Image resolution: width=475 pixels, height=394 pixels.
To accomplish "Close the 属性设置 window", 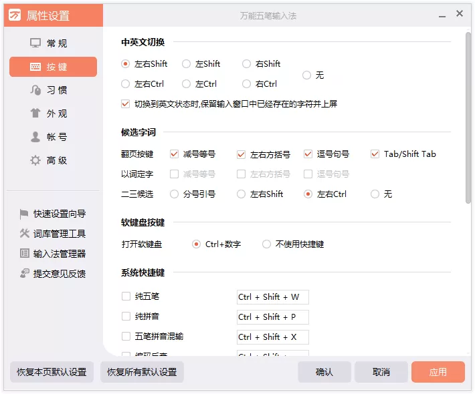I will tap(460, 13).
